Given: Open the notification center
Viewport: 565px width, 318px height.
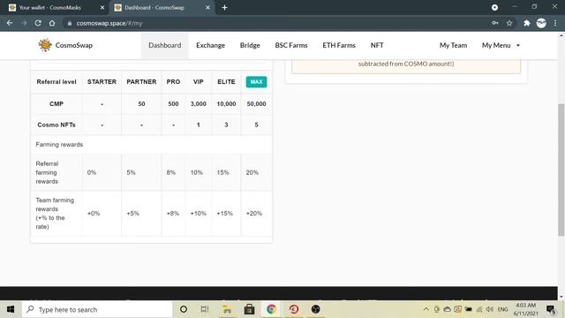Looking at the screenshot, I should [551, 309].
